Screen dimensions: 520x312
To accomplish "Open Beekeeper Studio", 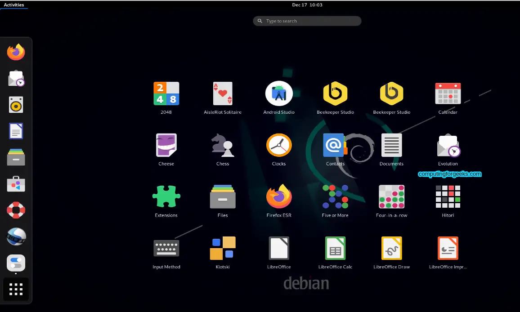I will pyautogui.click(x=335, y=94).
